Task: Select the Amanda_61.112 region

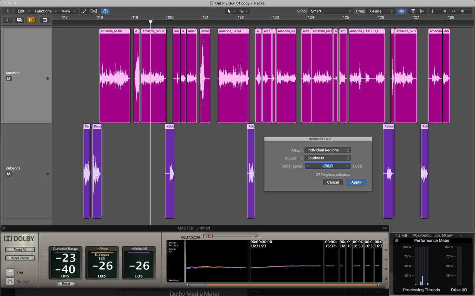Action: point(367,75)
